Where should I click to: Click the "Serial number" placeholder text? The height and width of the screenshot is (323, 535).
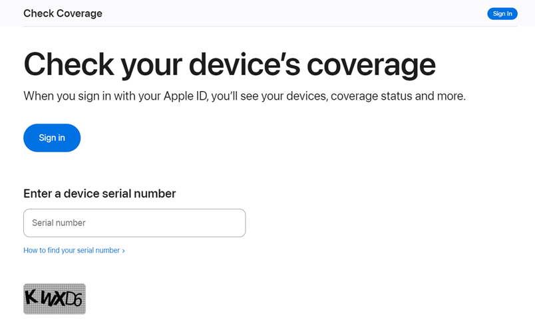coord(59,223)
